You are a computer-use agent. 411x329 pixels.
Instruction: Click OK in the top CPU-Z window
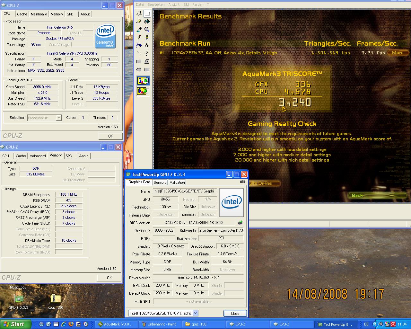[110, 136]
